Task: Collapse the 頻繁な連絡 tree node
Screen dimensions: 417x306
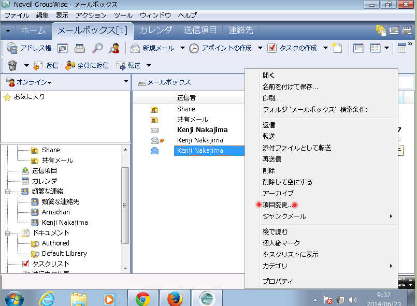Action: 7,192
